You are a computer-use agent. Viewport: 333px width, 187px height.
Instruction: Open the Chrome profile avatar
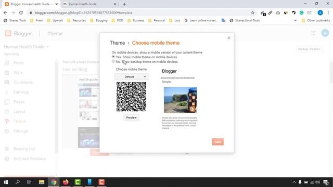tap(321, 12)
